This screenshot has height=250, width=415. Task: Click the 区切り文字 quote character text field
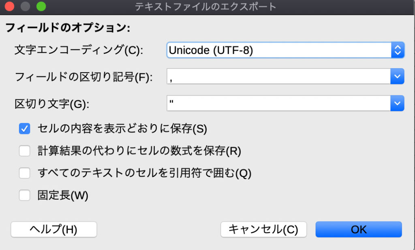[x=278, y=103]
